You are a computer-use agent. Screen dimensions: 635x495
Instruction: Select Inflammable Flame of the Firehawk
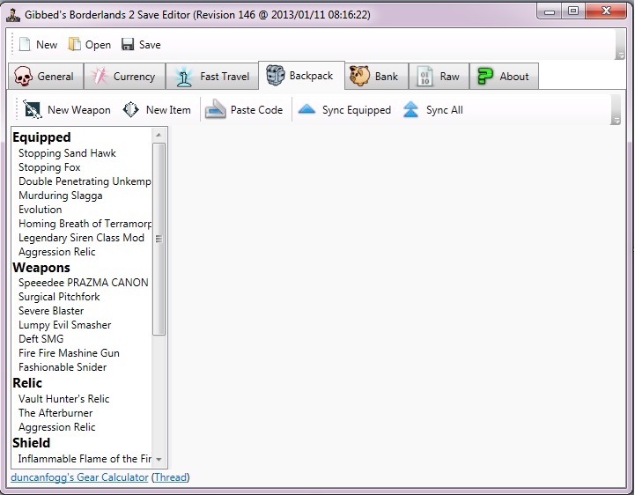click(x=85, y=459)
